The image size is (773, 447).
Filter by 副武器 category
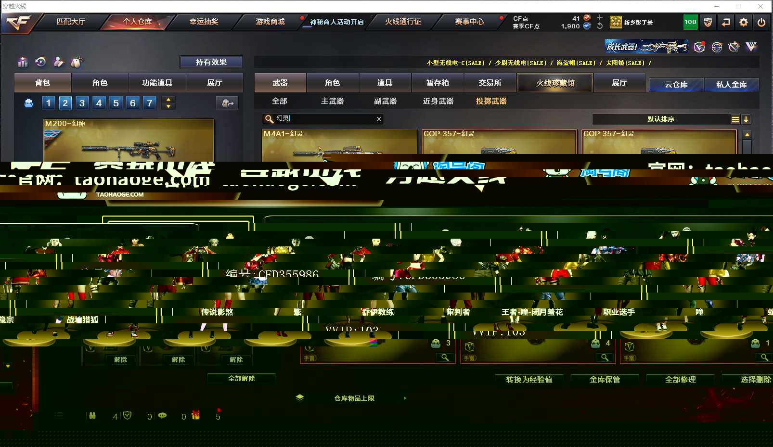pos(386,101)
